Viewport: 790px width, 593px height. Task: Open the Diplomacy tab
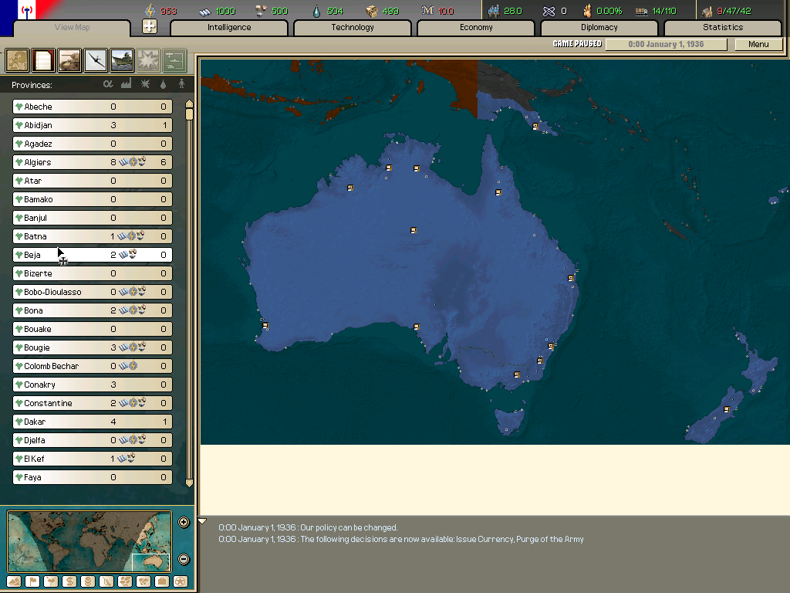point(599,28)
